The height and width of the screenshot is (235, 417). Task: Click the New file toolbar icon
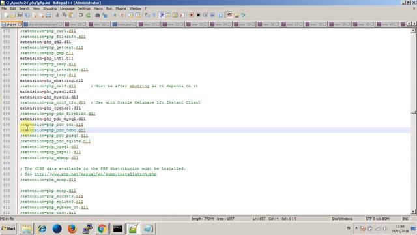point(7,15)
